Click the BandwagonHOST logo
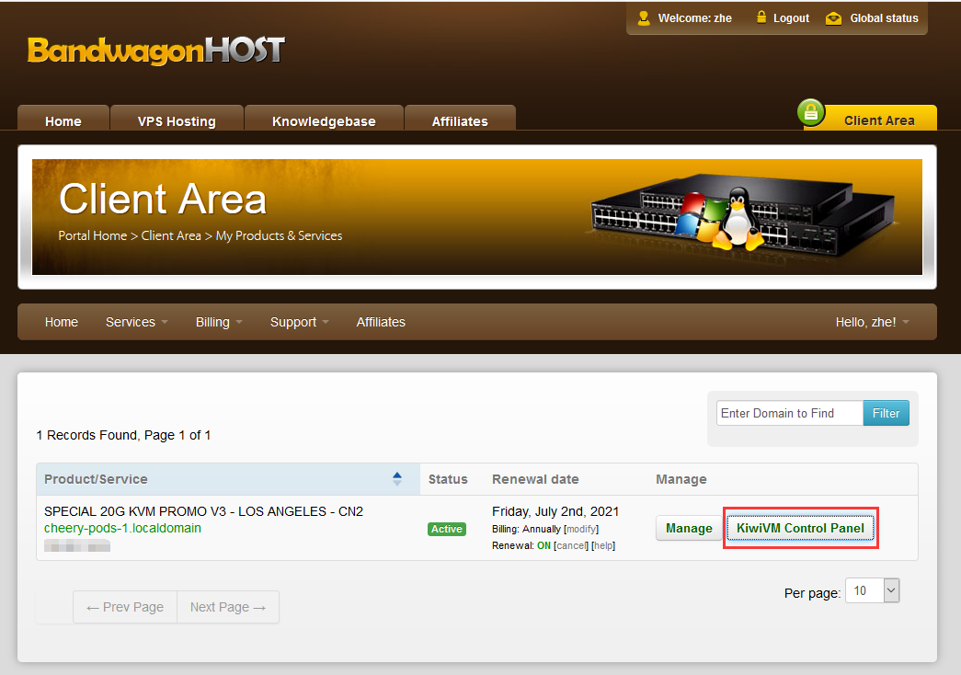This screenshot has height=675, width=961. 155,50
